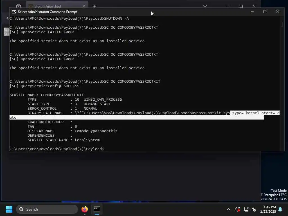This screenshot has height=216, width=288.
Task: Open a new browser tab with plus
Action: pos(94,6)
